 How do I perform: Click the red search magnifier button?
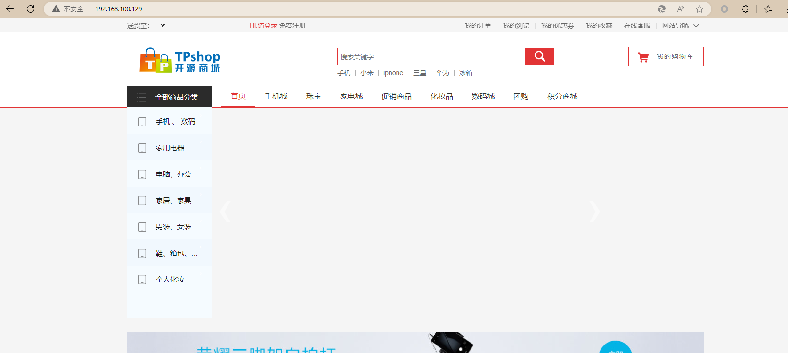[539, 57]
